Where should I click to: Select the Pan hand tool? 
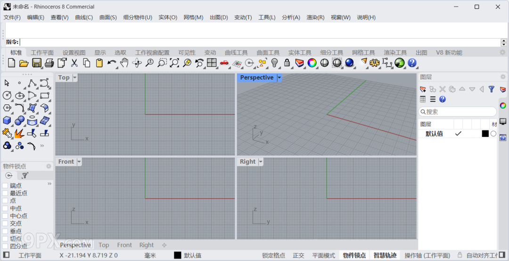pos(124,63)
